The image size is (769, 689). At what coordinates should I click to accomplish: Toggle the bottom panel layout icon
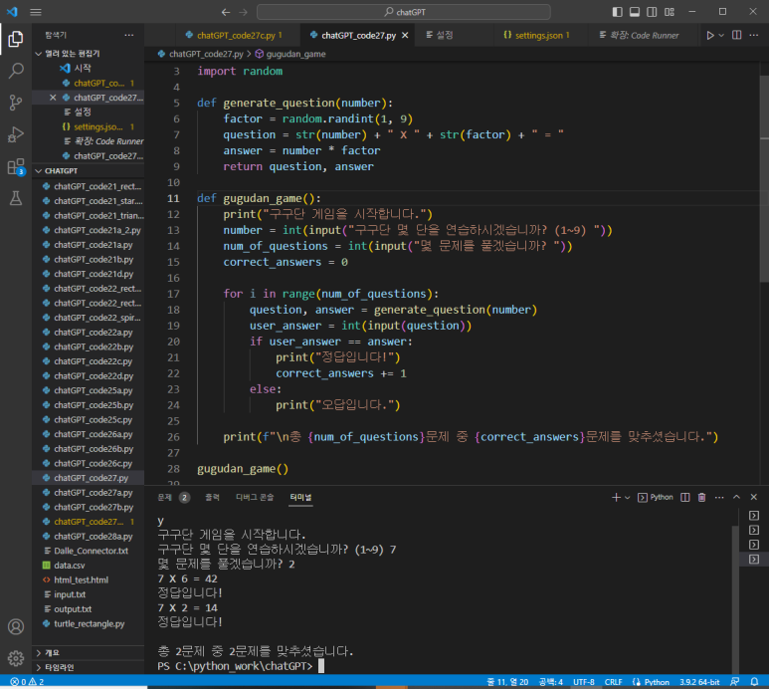(635, 12)
